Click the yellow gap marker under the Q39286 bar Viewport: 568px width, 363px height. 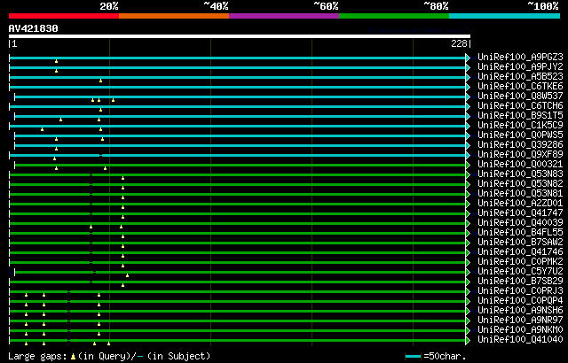56,149
